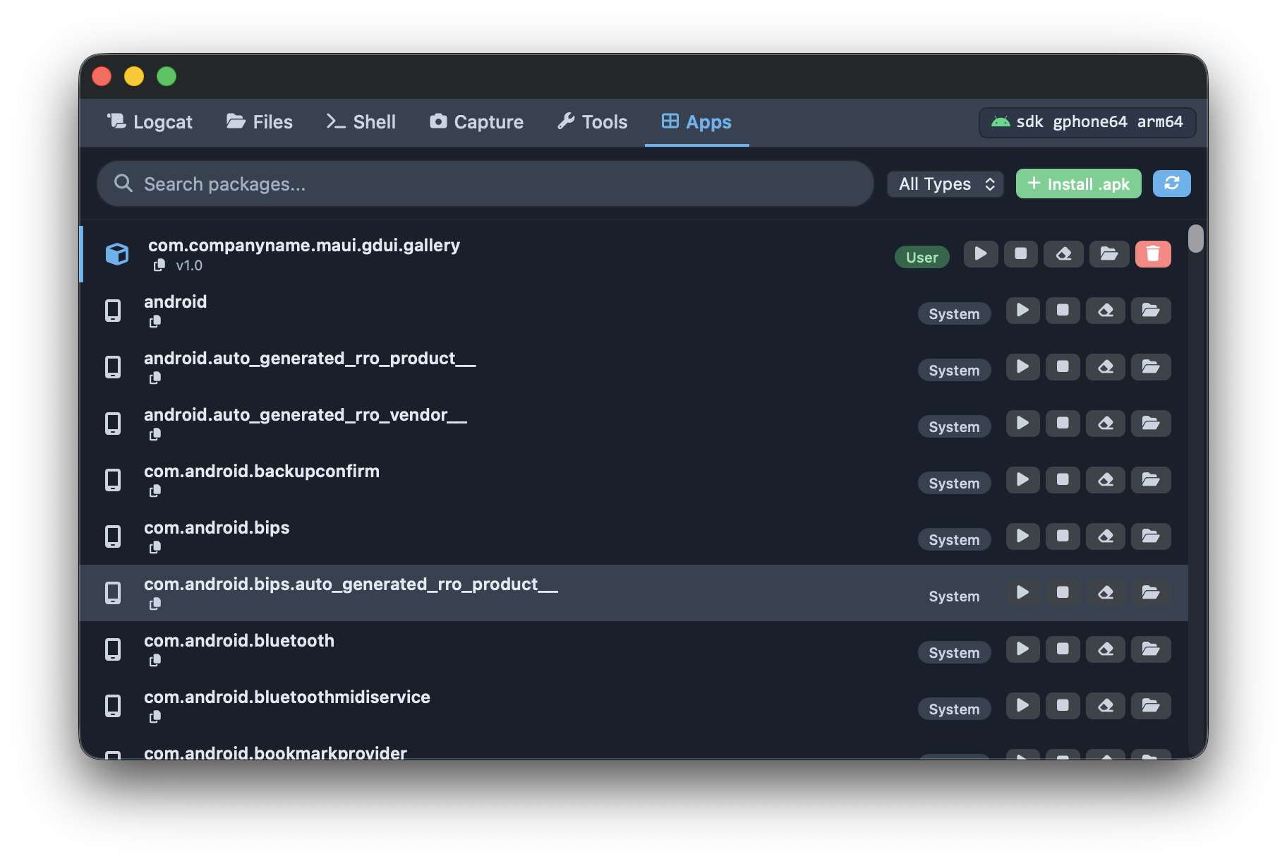The height and width of the screenshot is (864, 1287).
Task: Open folder for com.android.bluetooth
Action: (1151, 649)
